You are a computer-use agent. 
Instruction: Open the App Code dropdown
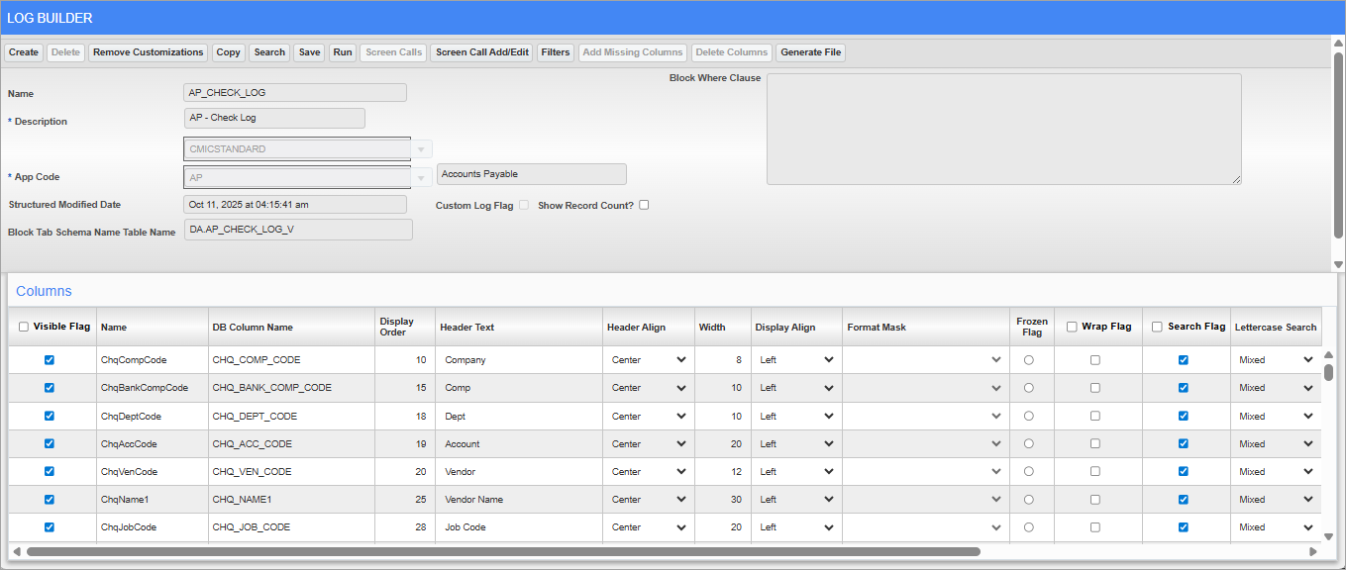tap(421, 176)
